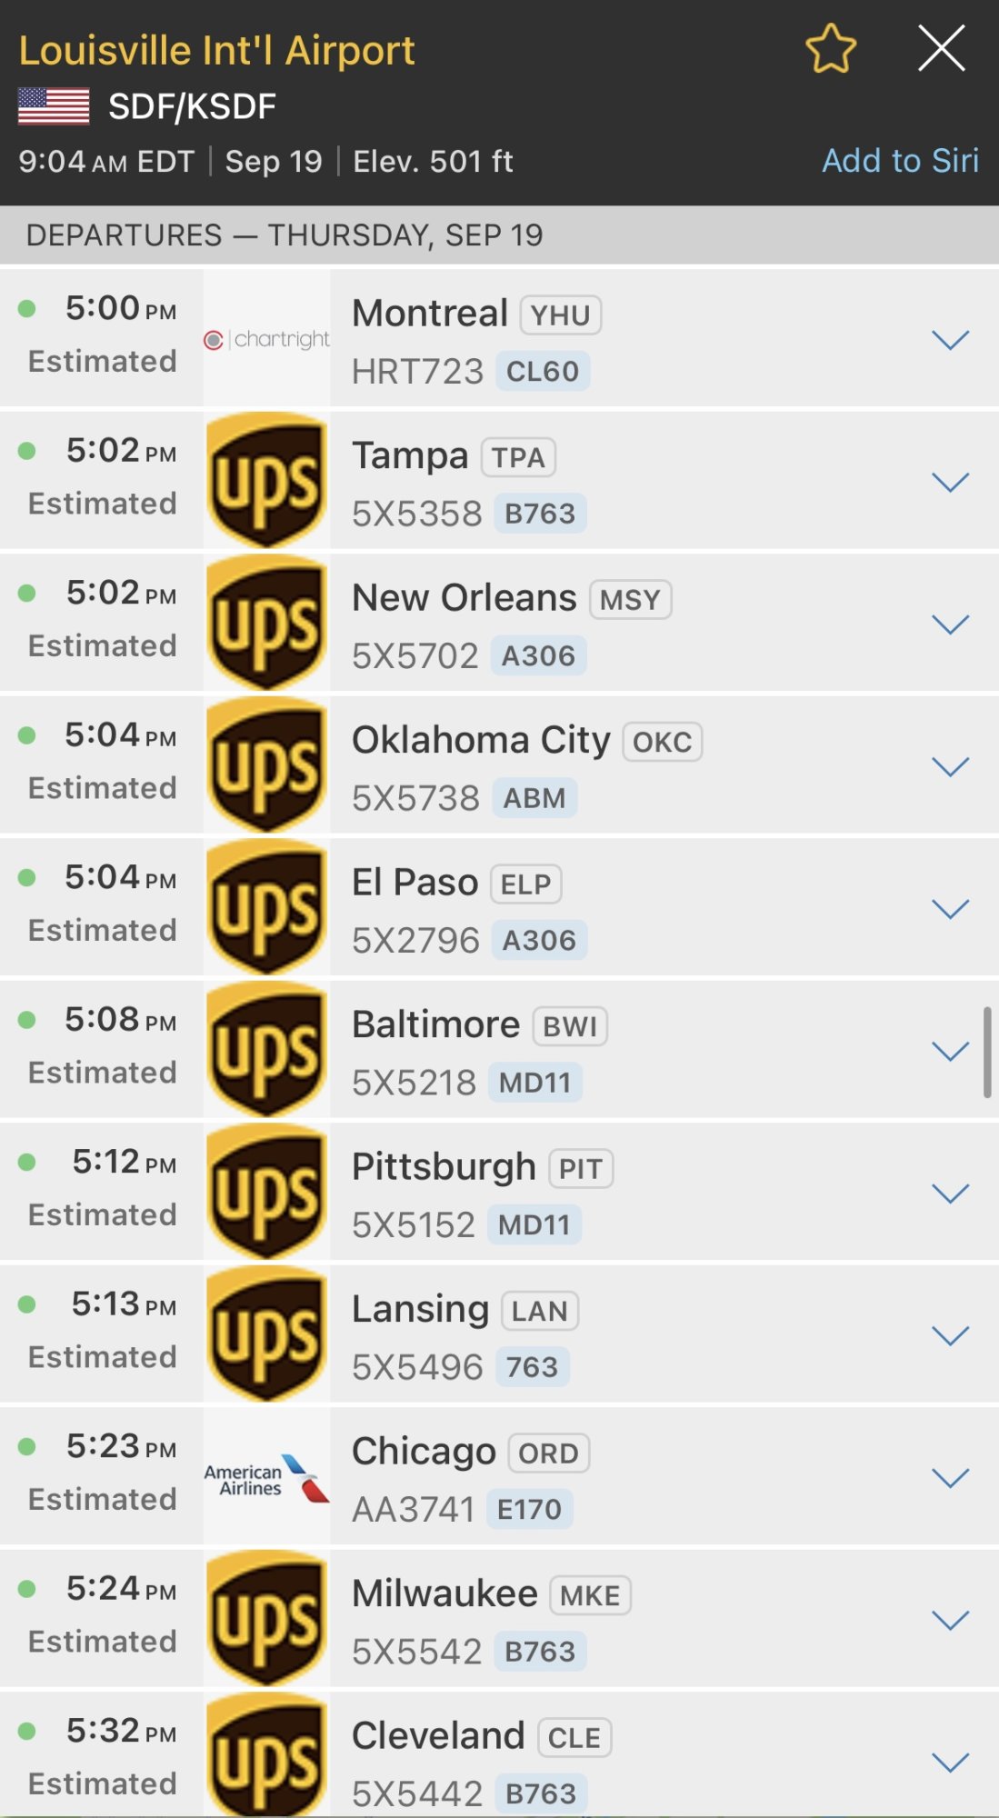Open the Chicago ORD AA3741 flight
Screen dimensions: 999x1818
(x=499, y=1476)
